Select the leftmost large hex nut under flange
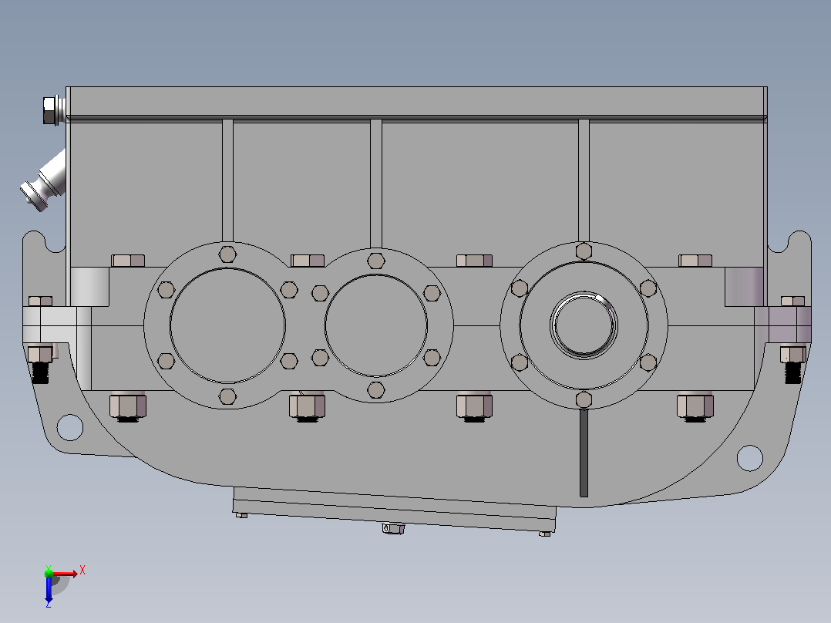831x623 pixels. pyautogui.click(x=128, y=406)
